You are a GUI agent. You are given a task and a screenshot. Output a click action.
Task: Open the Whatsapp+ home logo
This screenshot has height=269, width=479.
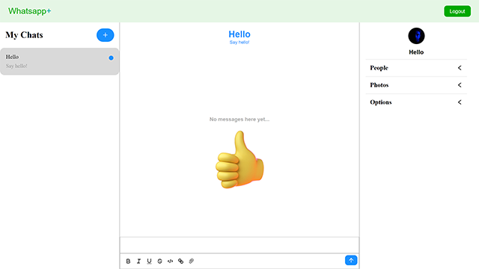(x=30, y=11)
